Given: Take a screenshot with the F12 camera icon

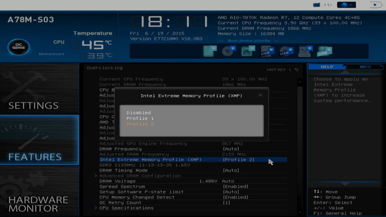Looking at the screenshot, I should coord(317,5).
